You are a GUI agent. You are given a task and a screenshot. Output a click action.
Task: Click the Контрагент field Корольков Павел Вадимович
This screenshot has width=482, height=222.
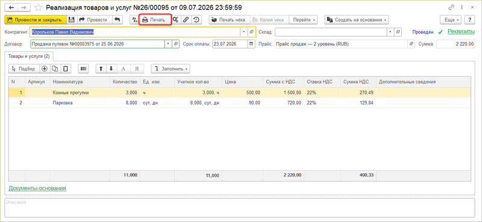click(134, 32)
